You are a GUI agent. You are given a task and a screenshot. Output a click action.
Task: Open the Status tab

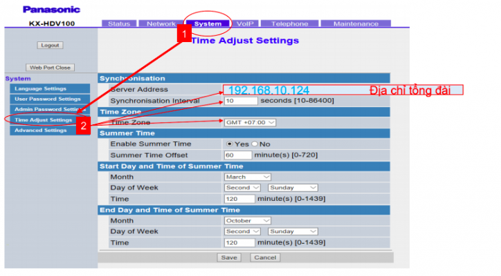click(x=118, y=23)
